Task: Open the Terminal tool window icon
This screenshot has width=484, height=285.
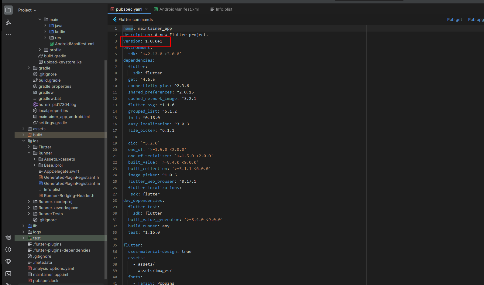Action: click(x=8, y=274)
